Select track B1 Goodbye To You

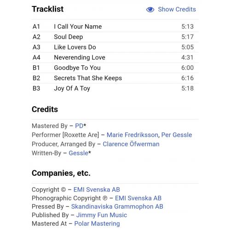click(x=115, y=68)
